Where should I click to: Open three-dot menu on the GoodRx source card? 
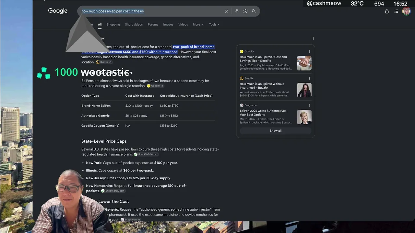coord(310,51)
